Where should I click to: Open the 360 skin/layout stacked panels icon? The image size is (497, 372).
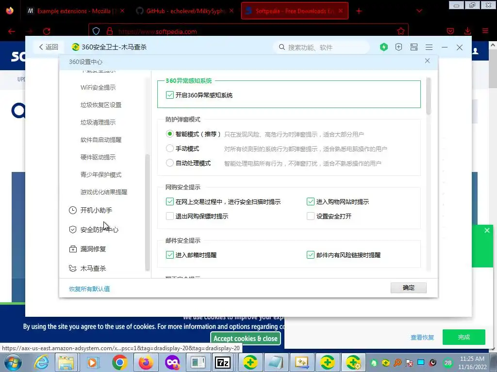(414, 47)
